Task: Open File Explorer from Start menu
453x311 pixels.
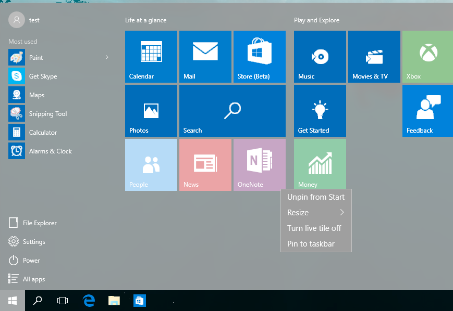Action: (33, 223)
